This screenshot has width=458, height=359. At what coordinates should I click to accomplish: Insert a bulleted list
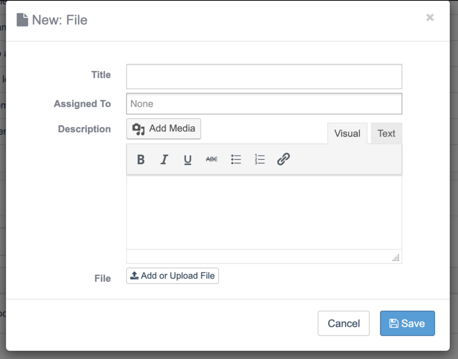pyautogui.click(x=236, y=159)
